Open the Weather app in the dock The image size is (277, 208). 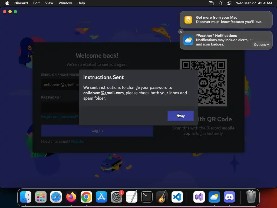coord(214,197)
